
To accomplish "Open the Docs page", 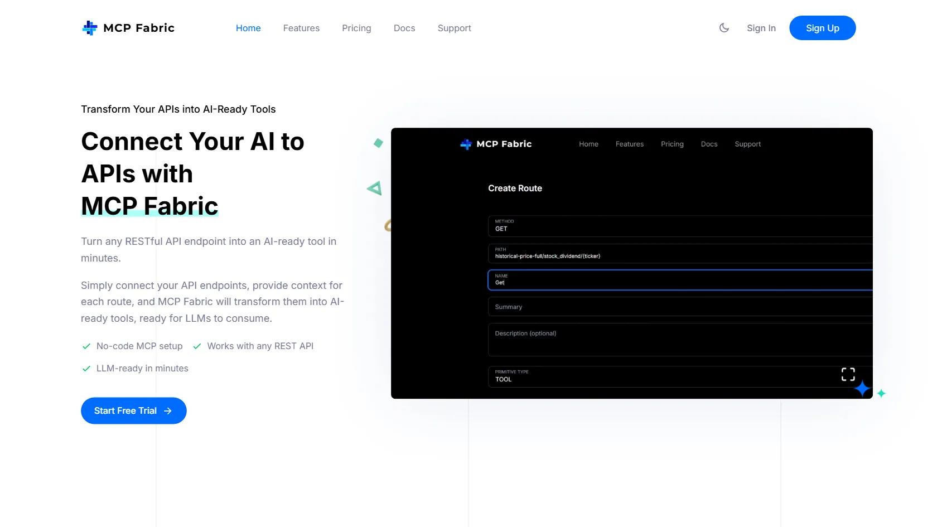I will 404,28.
